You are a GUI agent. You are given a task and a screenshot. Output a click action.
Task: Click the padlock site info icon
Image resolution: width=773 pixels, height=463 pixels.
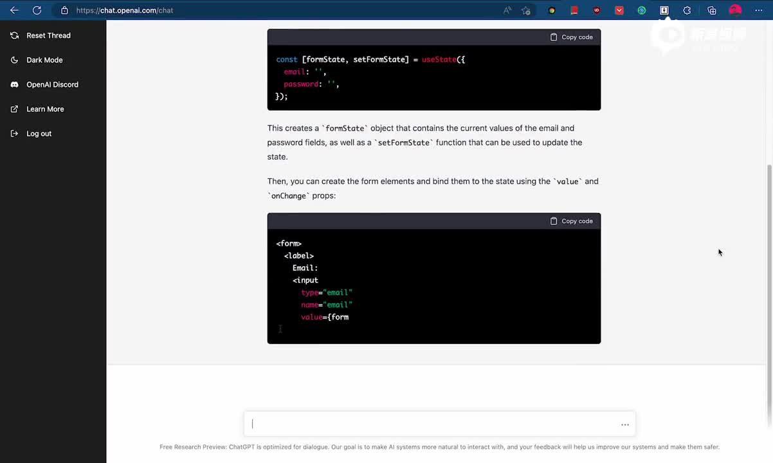(x=64, y=10)
